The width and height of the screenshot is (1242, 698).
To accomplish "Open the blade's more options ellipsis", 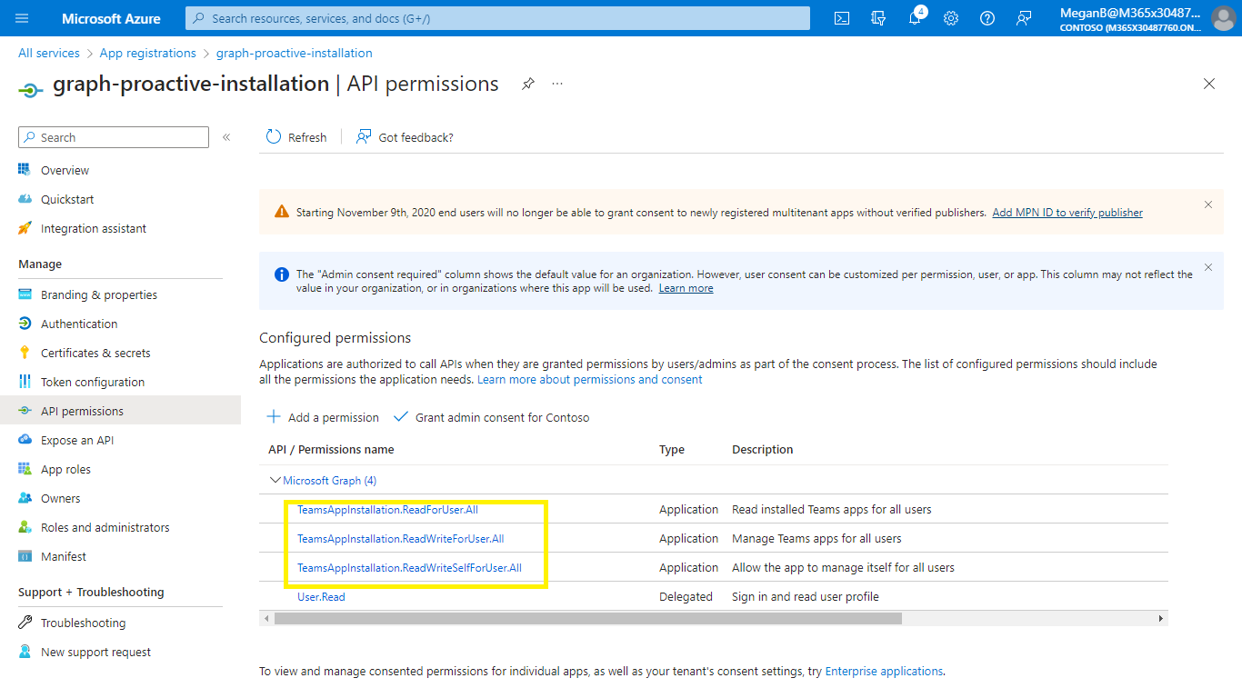I will (x=557, y=84).
